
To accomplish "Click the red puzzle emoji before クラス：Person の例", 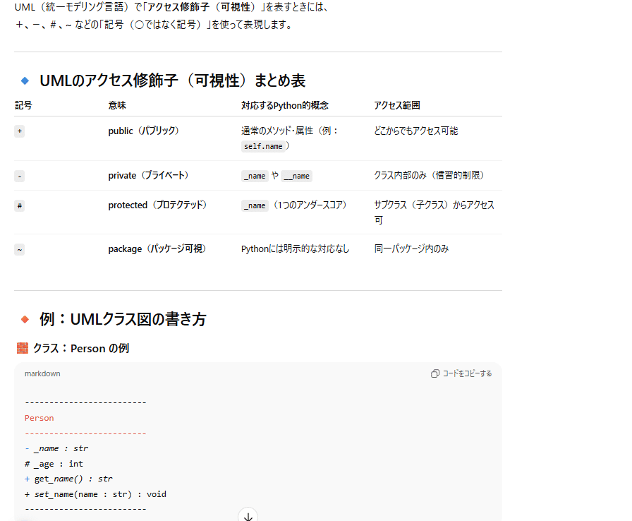I will pyautogui.click(x=22, y=348).
